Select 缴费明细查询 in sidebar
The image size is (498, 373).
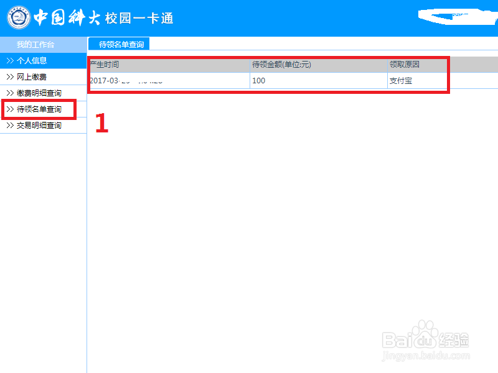[43, 93]
